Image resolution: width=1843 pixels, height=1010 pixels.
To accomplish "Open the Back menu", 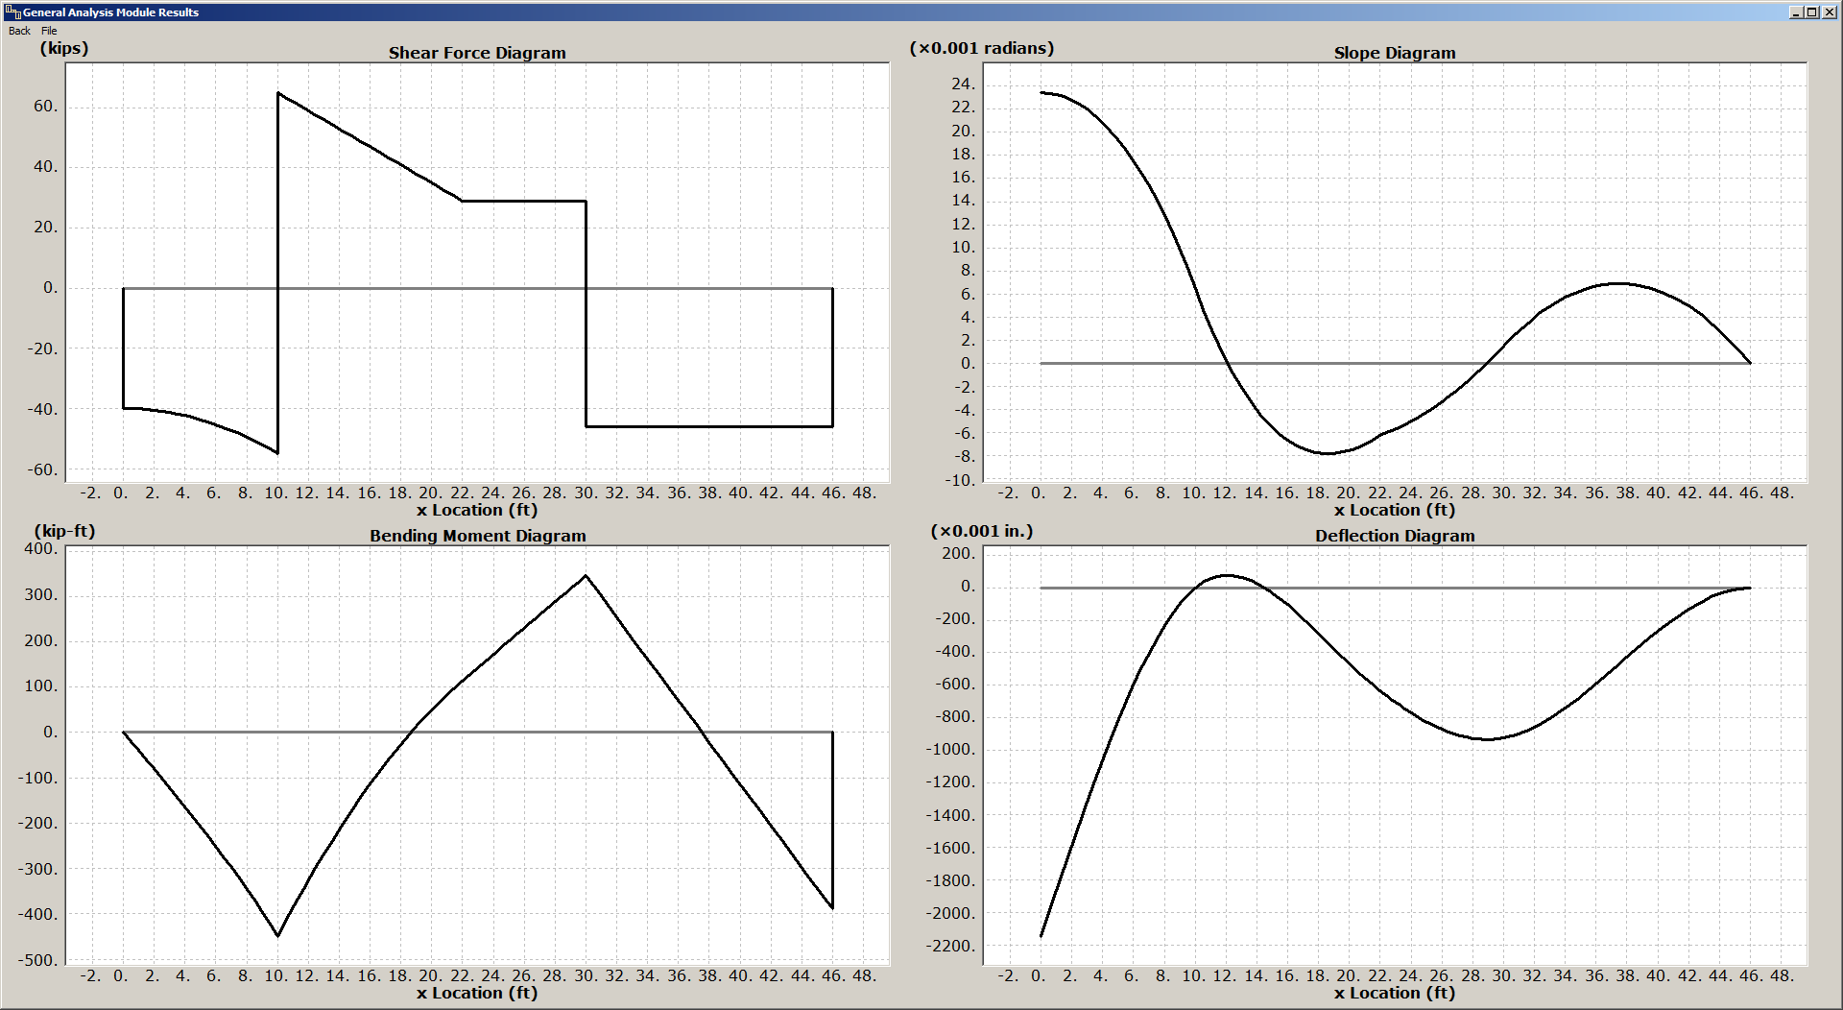I will coord(18,31).
